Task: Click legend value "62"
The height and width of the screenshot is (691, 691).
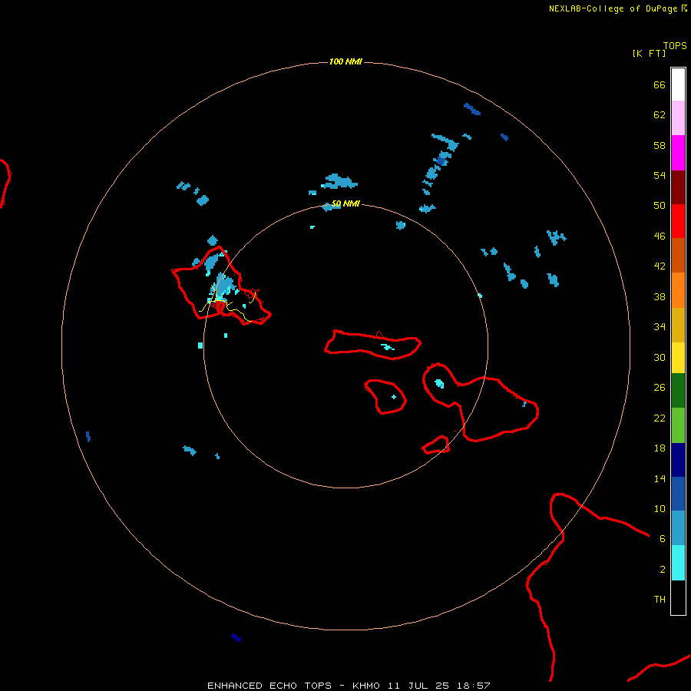Action: coord(660,114)
